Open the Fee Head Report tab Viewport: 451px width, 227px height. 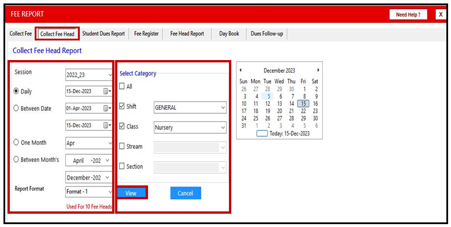[x=187, y=34]
